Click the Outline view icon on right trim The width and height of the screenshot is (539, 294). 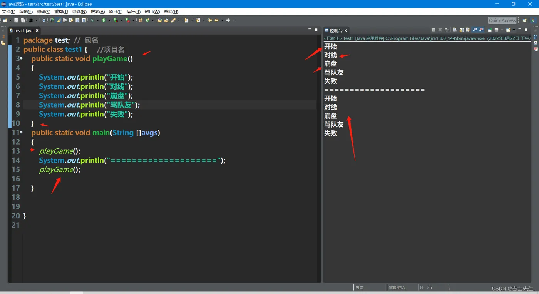point(536,37)
